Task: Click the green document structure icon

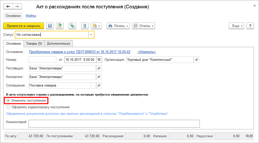Action: 72,26
